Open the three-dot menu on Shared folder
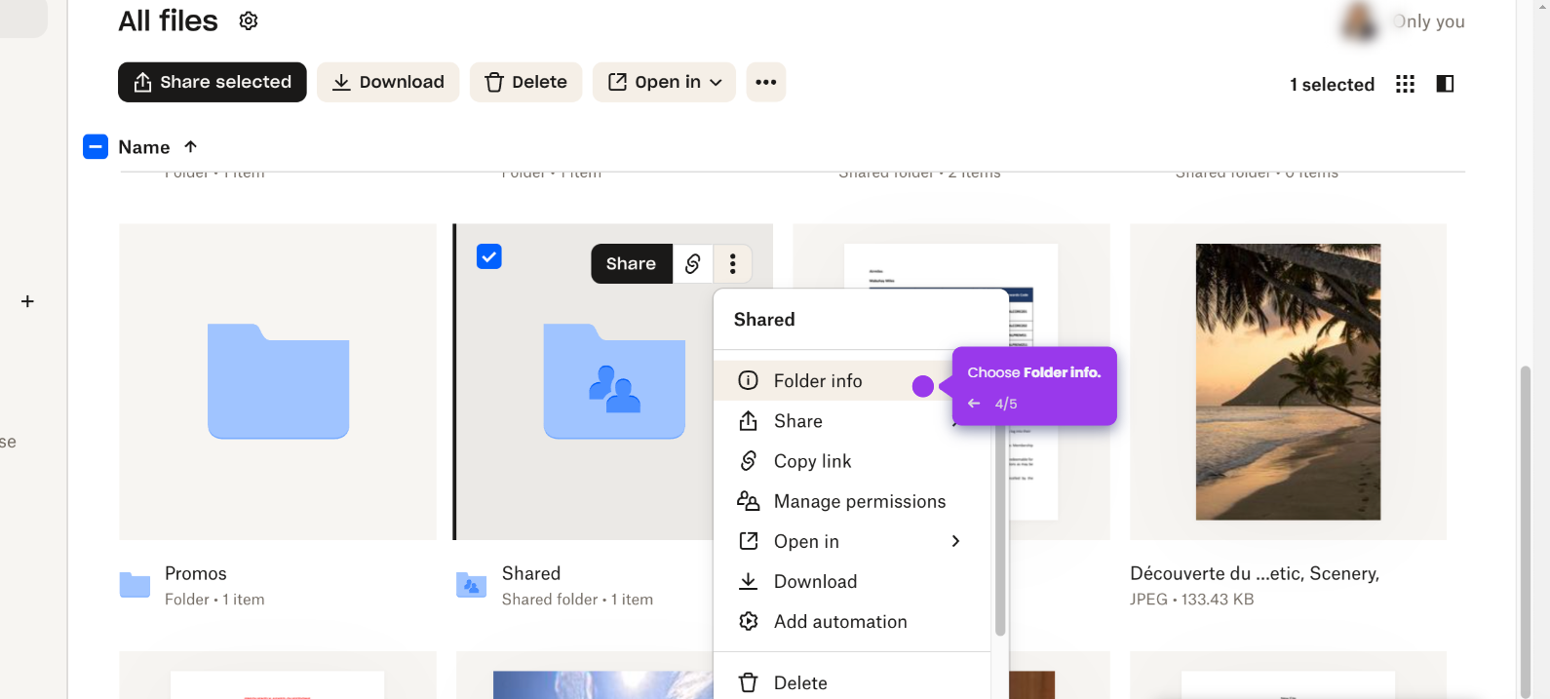The image size is (1550, 699). tap(733, 263)
